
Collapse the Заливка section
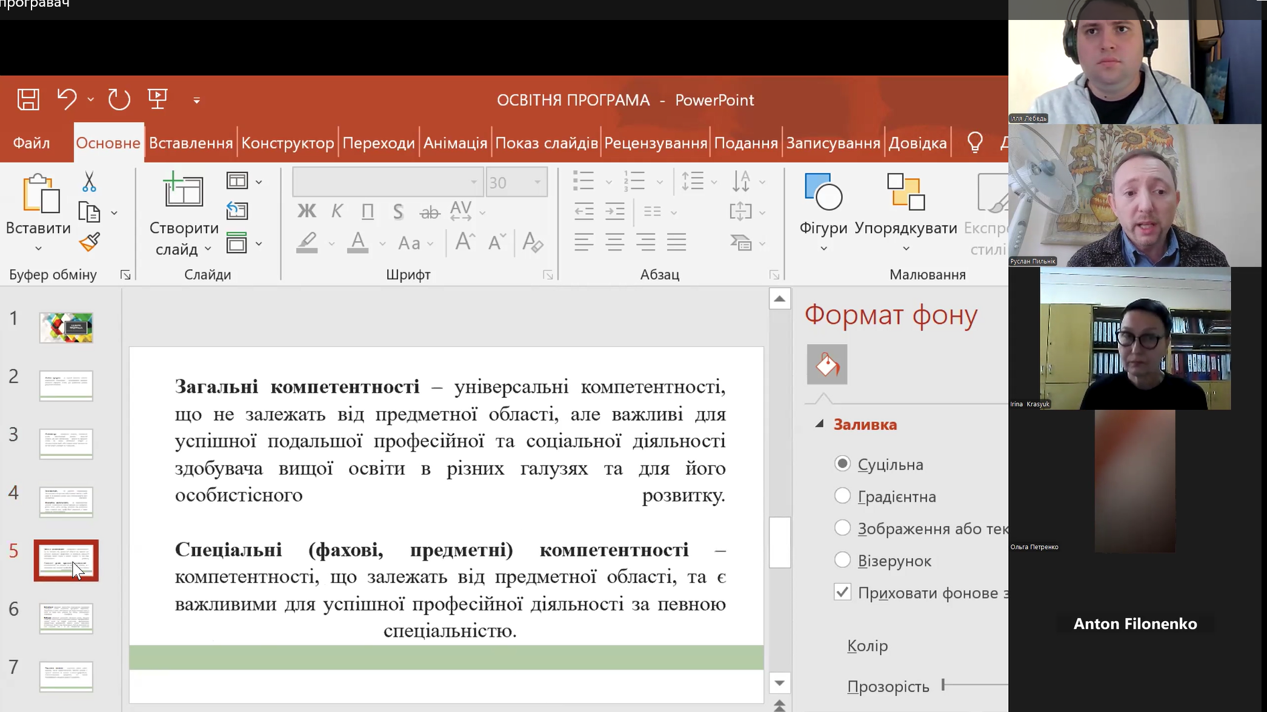tap(819, 424)
